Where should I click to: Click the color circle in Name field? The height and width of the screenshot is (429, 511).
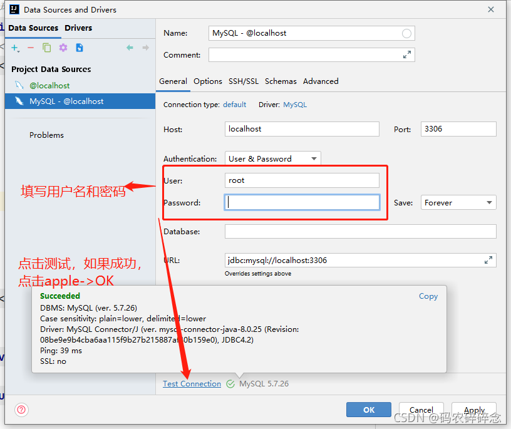coord(406,33)
